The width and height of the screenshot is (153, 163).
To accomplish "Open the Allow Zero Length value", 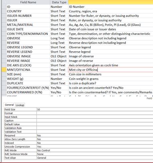I will 95,139.
